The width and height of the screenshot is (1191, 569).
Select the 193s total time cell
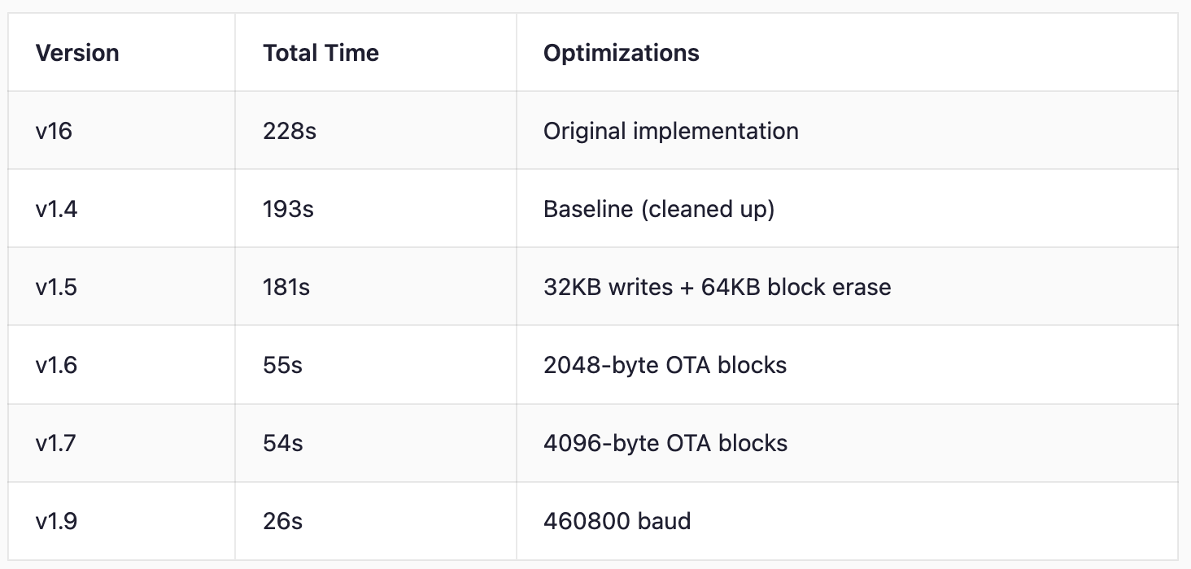pyautogui.click(x=288, y=209)
